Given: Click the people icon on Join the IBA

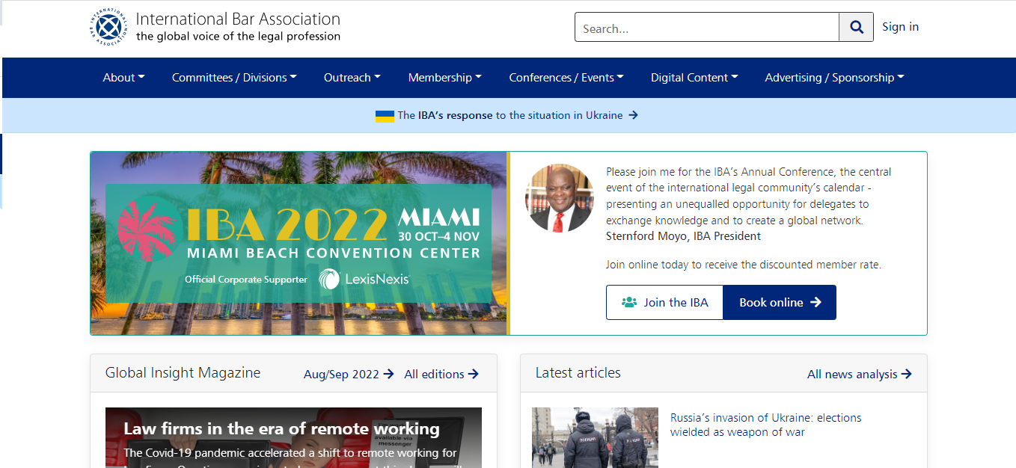Looking at the screenshot, I should 629,302.
